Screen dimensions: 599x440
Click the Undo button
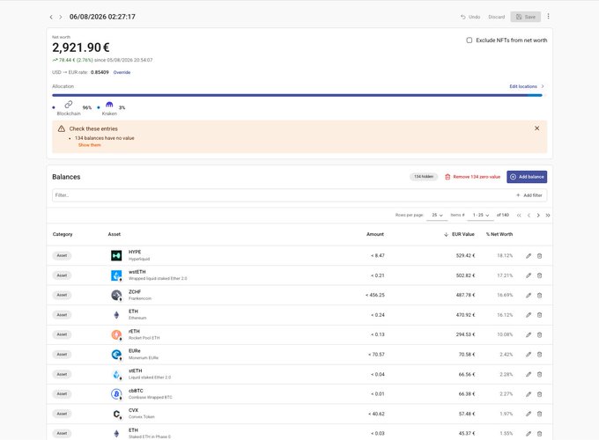click(470, 17)
